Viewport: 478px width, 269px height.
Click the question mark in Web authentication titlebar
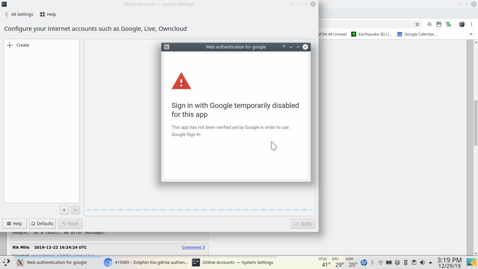point(283,47)
